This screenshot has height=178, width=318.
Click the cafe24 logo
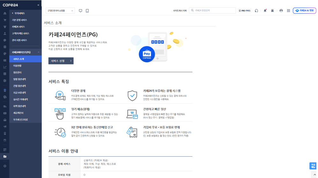(10, 5)
